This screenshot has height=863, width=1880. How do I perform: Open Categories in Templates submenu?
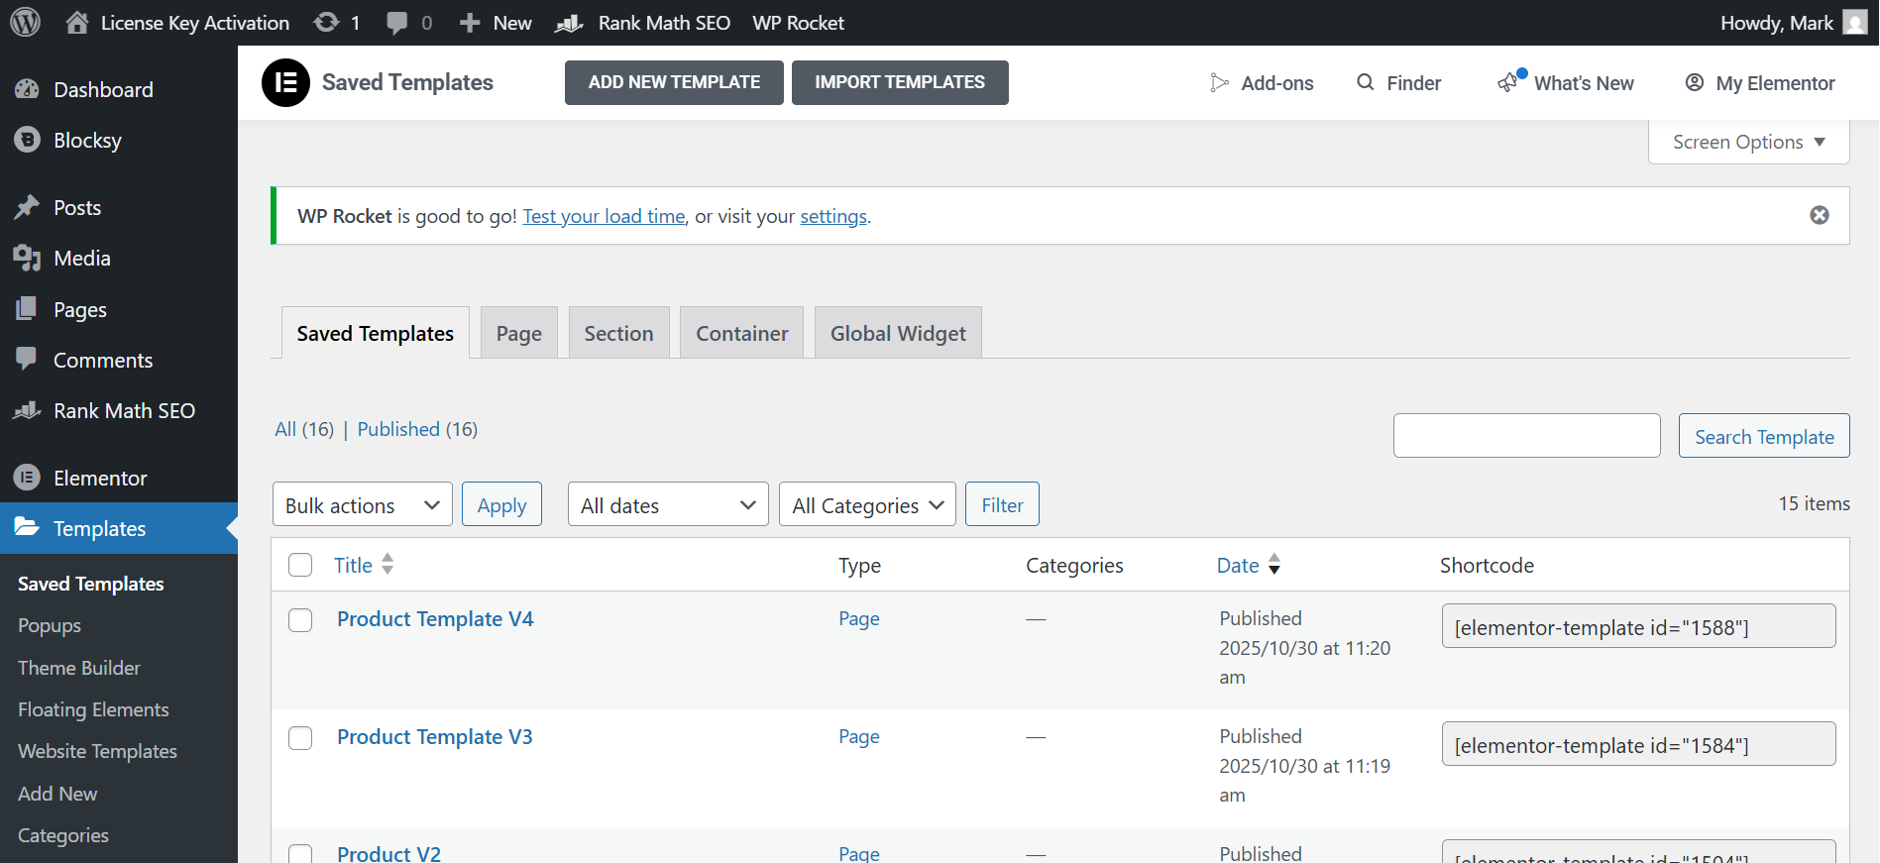(x=63, y=835)
